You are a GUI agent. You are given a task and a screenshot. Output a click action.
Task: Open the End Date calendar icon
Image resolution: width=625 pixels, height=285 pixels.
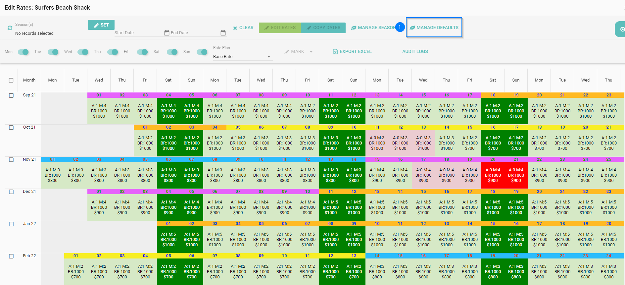tap(223, 33)
